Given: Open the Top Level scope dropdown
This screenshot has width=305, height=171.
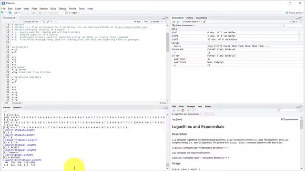Looking at the screenshot, I should click(x=17, y=103).
